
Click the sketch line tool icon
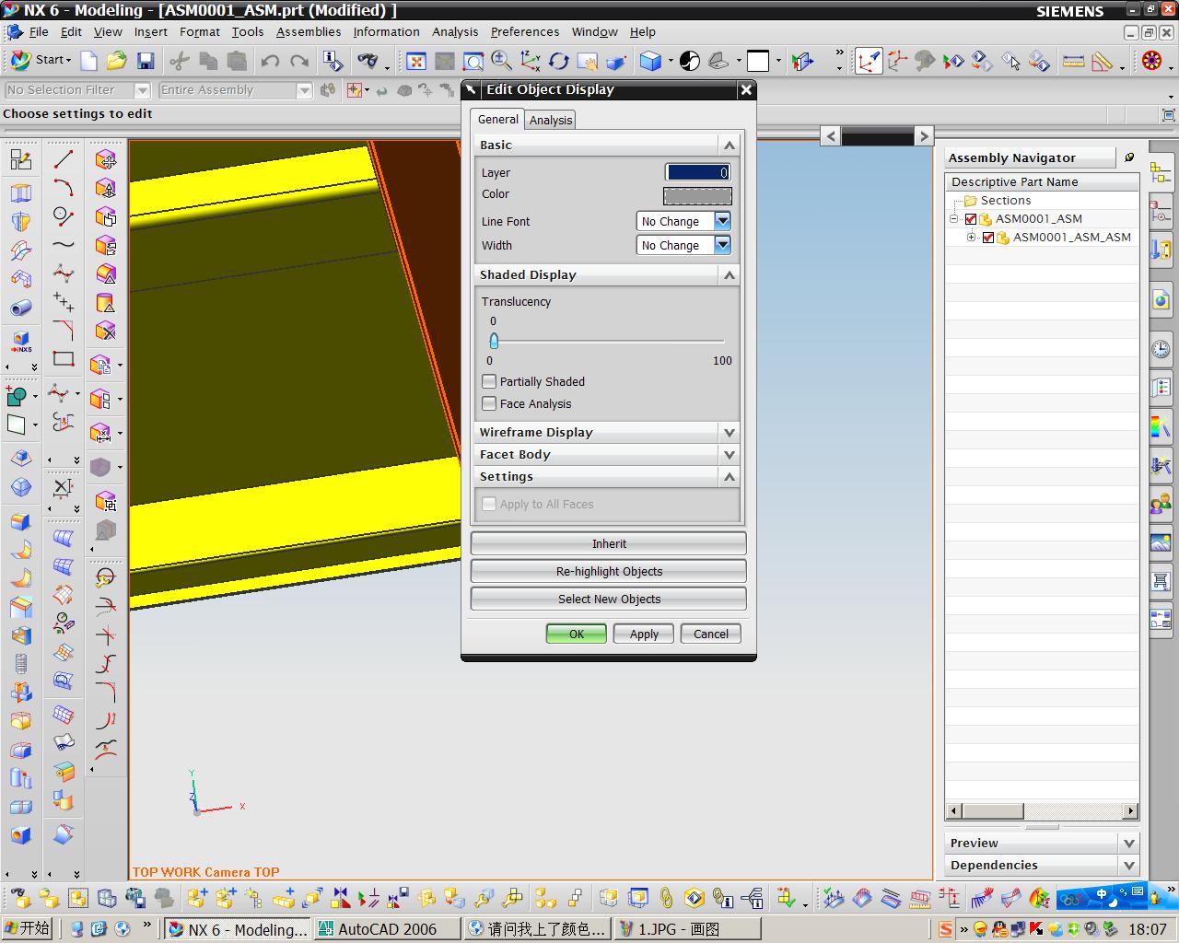point(64,159)
